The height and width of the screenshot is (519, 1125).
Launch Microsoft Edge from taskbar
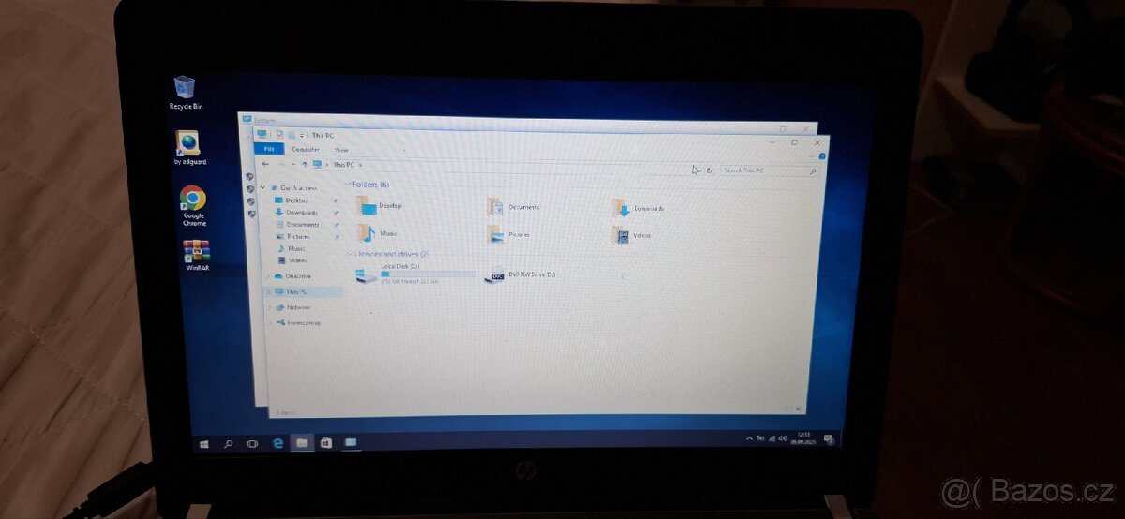pos(277,442)
